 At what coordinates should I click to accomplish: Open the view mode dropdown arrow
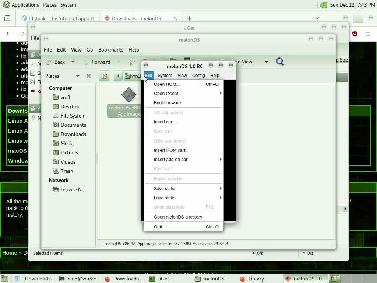pos(266,62)
